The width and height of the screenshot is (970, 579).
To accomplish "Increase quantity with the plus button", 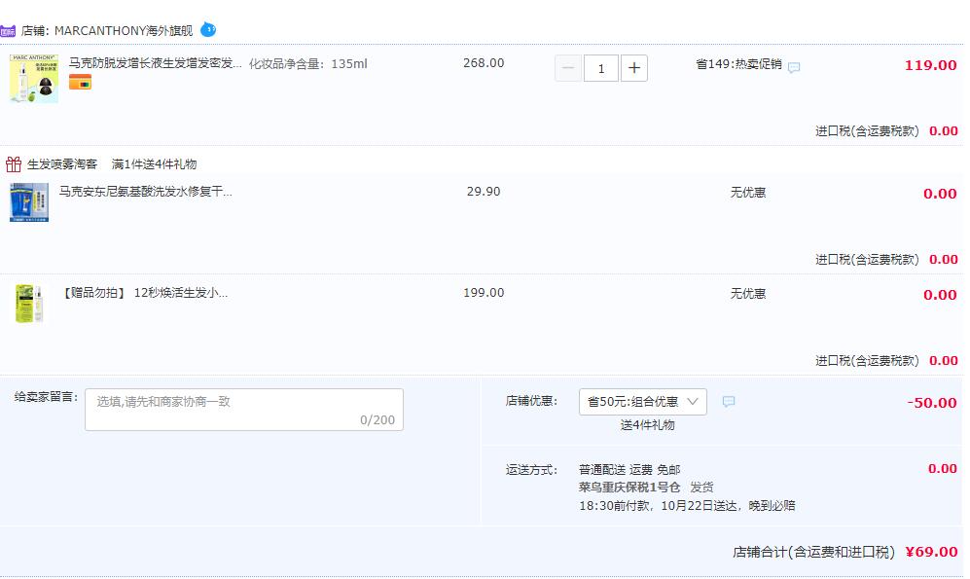I will (x=634, y=68).
